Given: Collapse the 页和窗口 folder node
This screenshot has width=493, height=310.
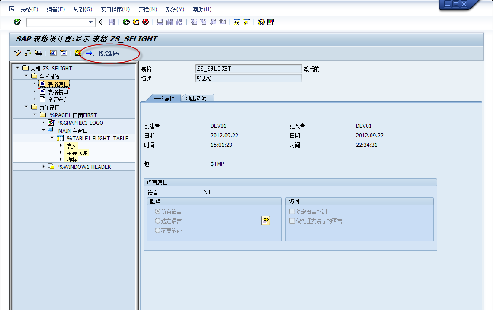Looking at the screenshot, I should [26, 107].
